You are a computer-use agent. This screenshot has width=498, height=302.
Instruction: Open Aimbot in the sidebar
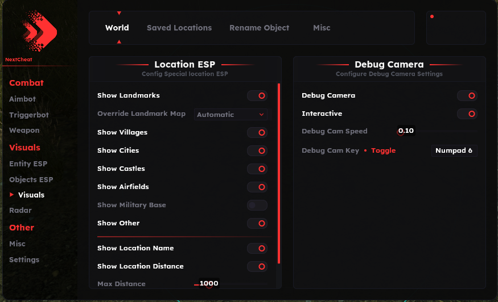22,99
